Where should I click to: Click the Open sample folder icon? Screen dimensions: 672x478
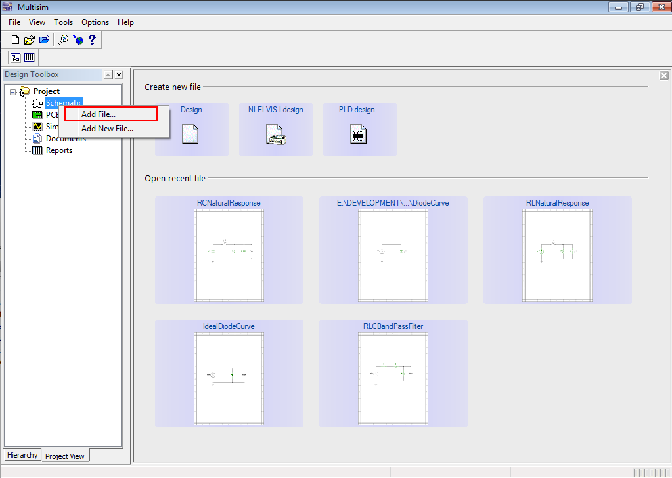tap(44, 40)
